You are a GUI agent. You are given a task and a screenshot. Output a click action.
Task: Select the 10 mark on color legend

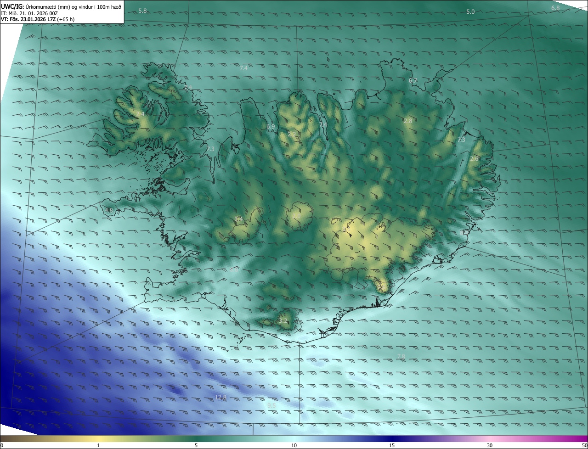click(x=294, y=445)
